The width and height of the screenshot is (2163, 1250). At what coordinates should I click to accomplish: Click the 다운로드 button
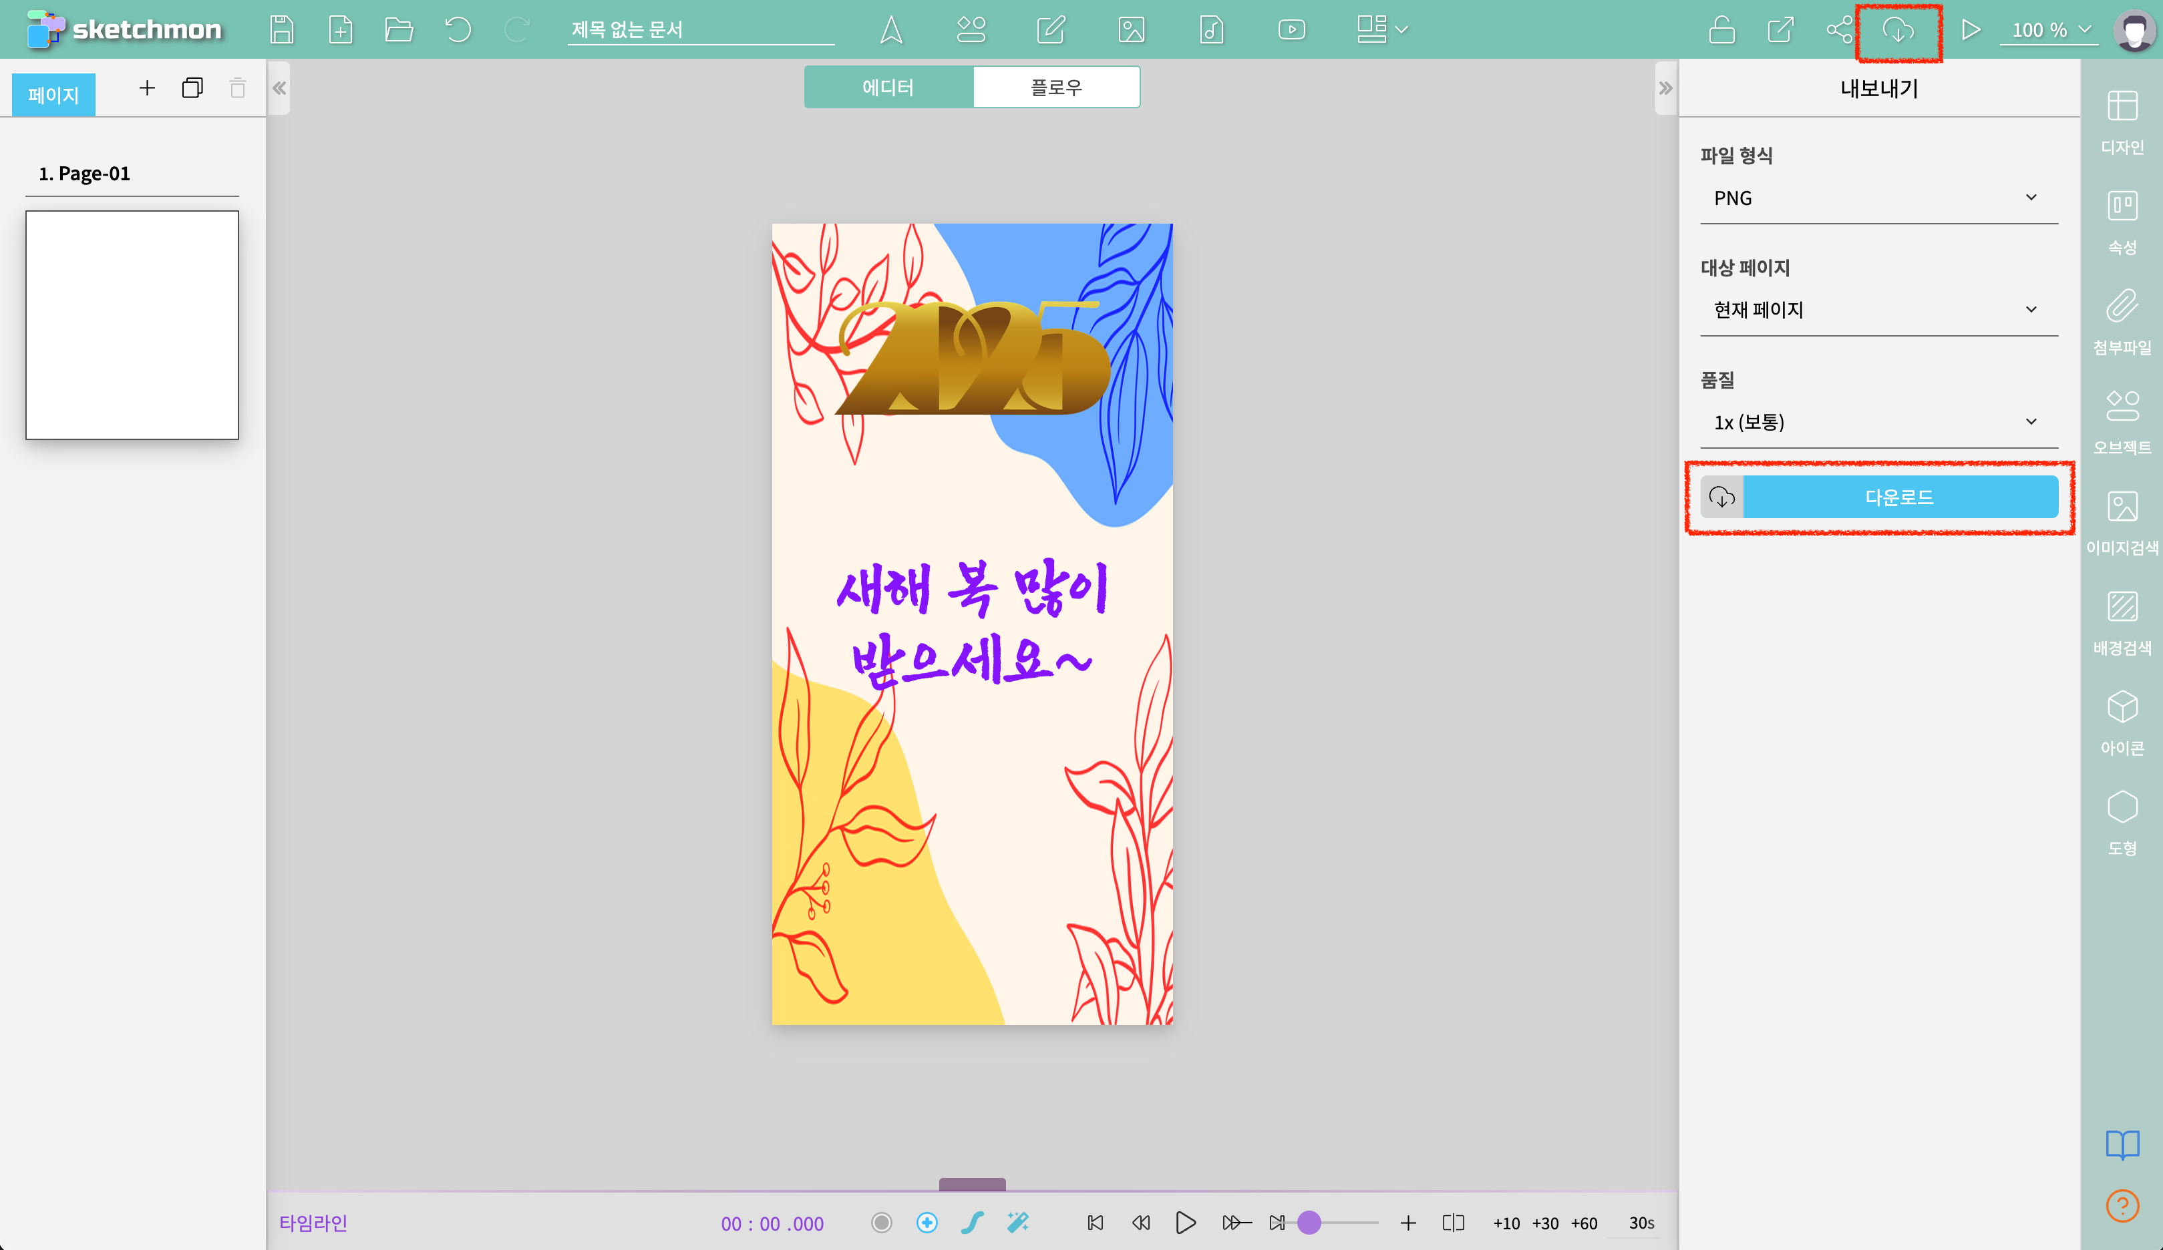(1898, 497)
